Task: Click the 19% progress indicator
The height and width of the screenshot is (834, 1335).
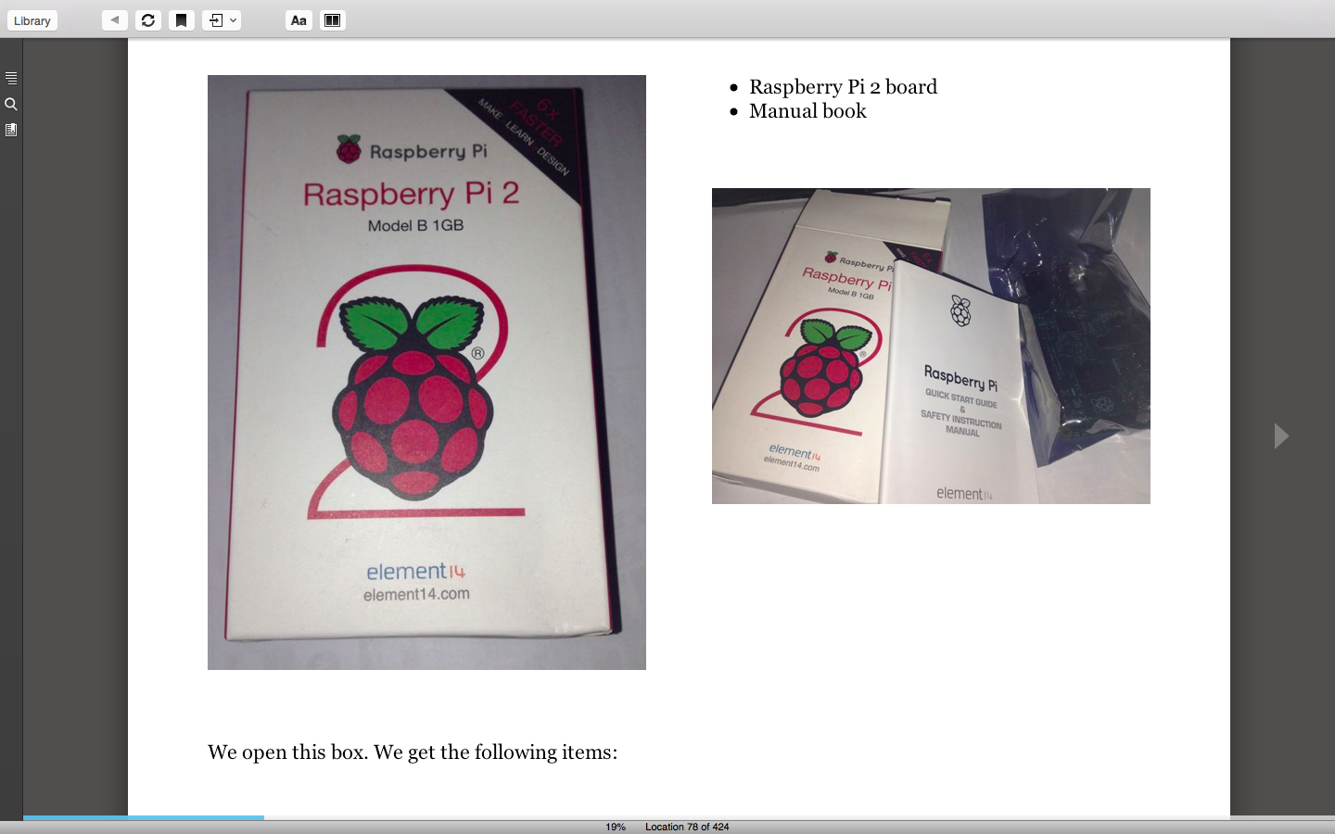Action: click(x=616, y=827)
